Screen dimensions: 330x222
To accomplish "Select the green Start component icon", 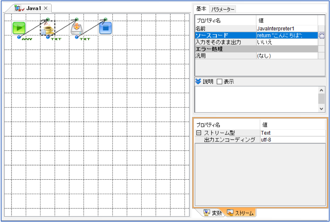I will pos(19,28).
